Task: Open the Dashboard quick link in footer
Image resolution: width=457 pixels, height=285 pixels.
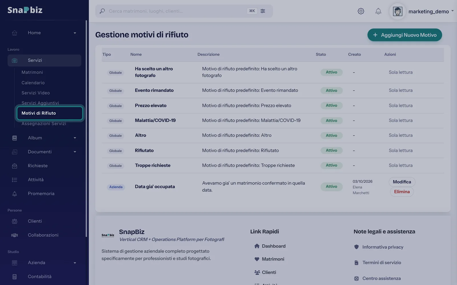Action: coord(270,246)
